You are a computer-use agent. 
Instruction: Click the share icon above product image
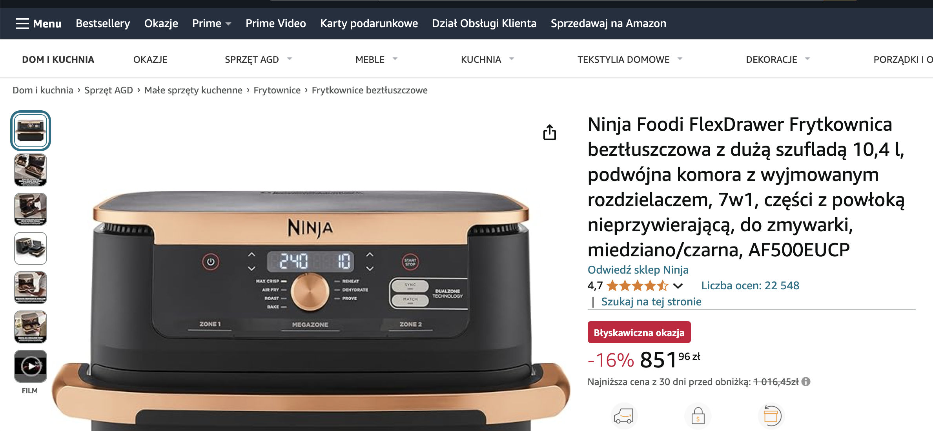coord(549,133)
